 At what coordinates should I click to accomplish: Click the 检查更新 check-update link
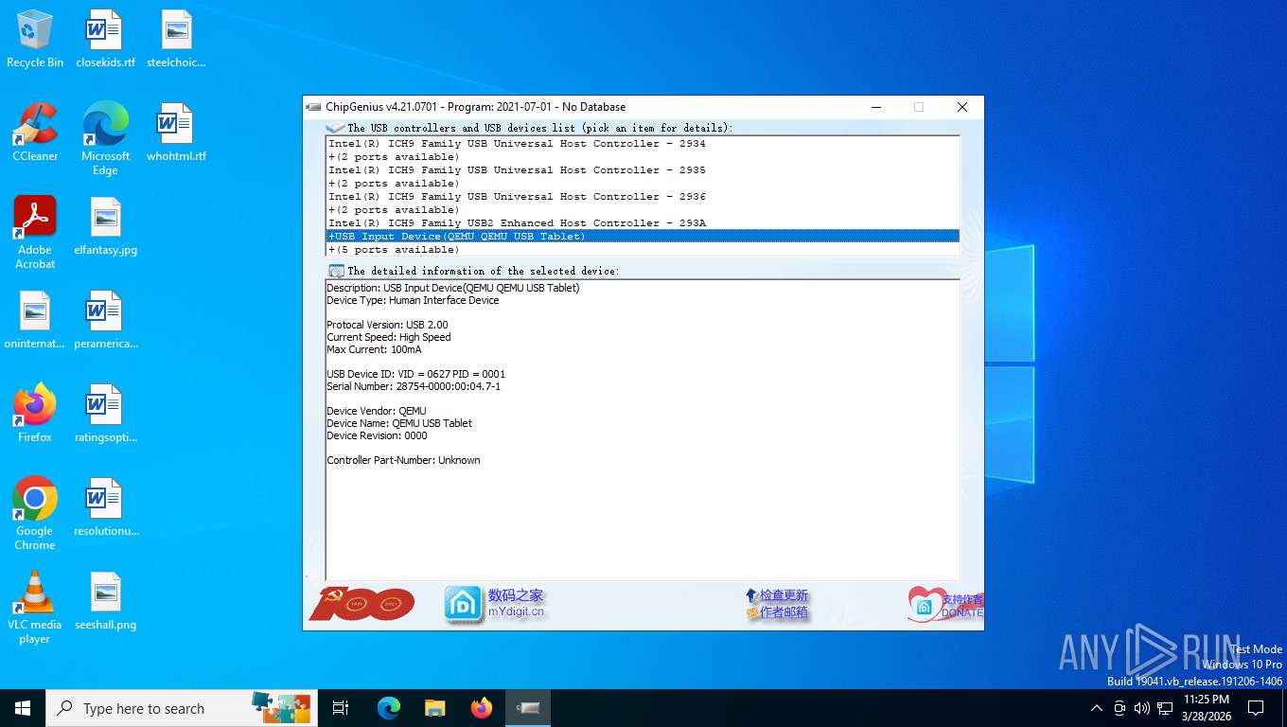click(784, 595)
